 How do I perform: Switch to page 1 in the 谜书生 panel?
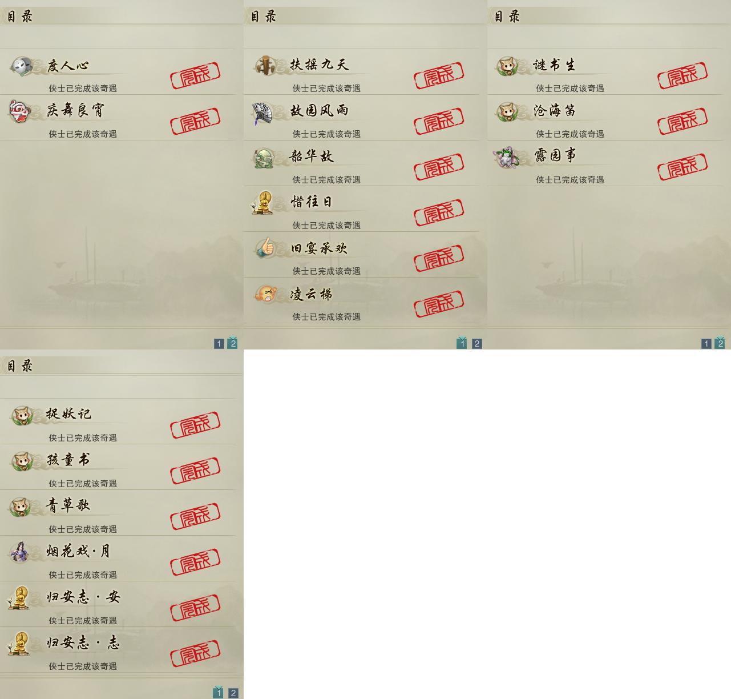(706, 343)
